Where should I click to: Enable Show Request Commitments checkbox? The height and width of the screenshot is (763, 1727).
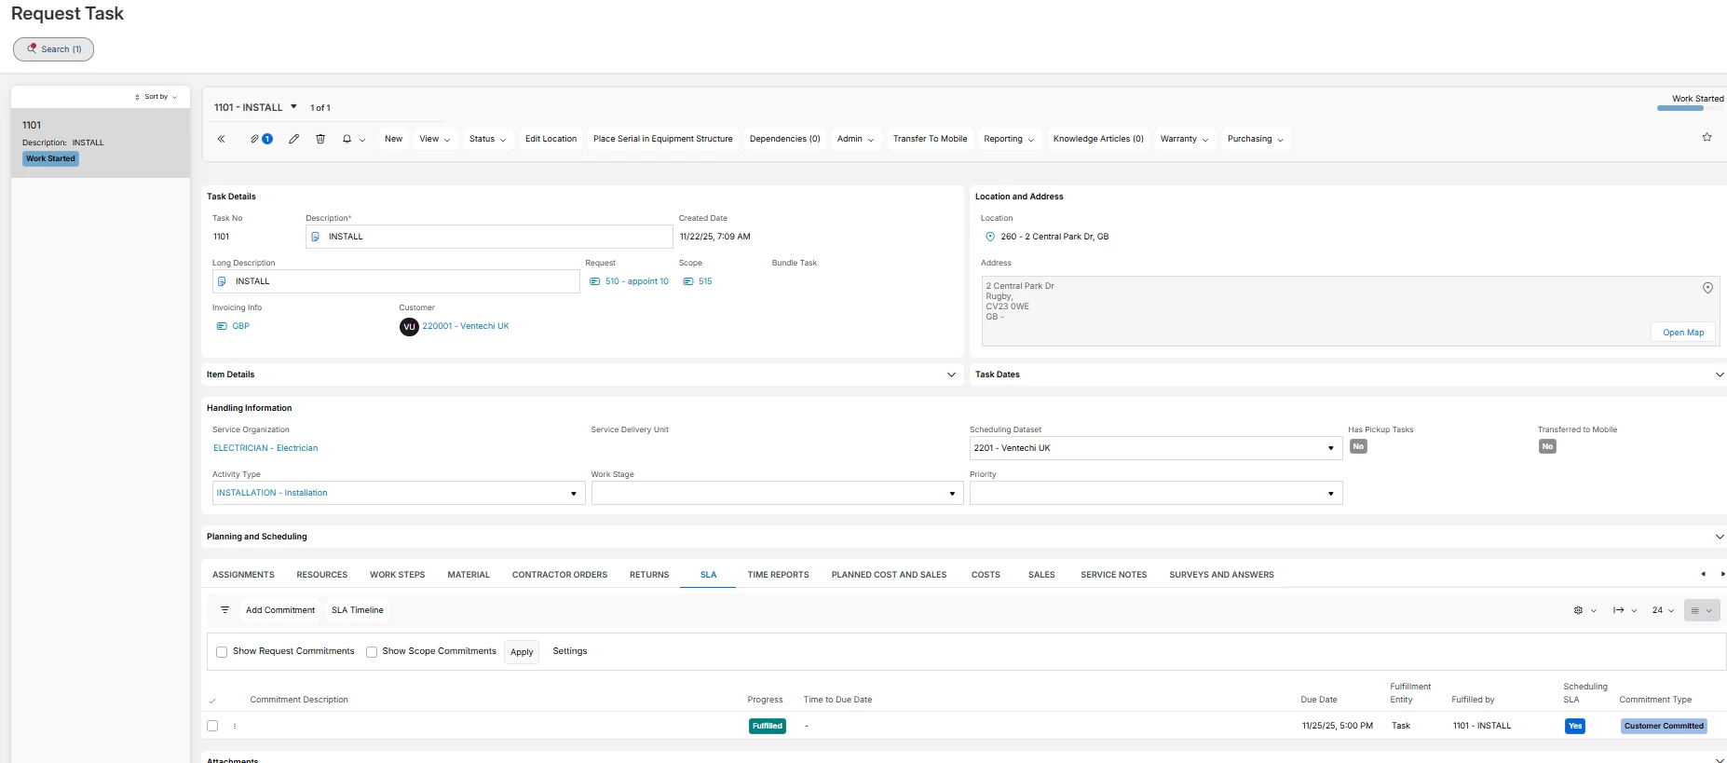tap(222, 652)
